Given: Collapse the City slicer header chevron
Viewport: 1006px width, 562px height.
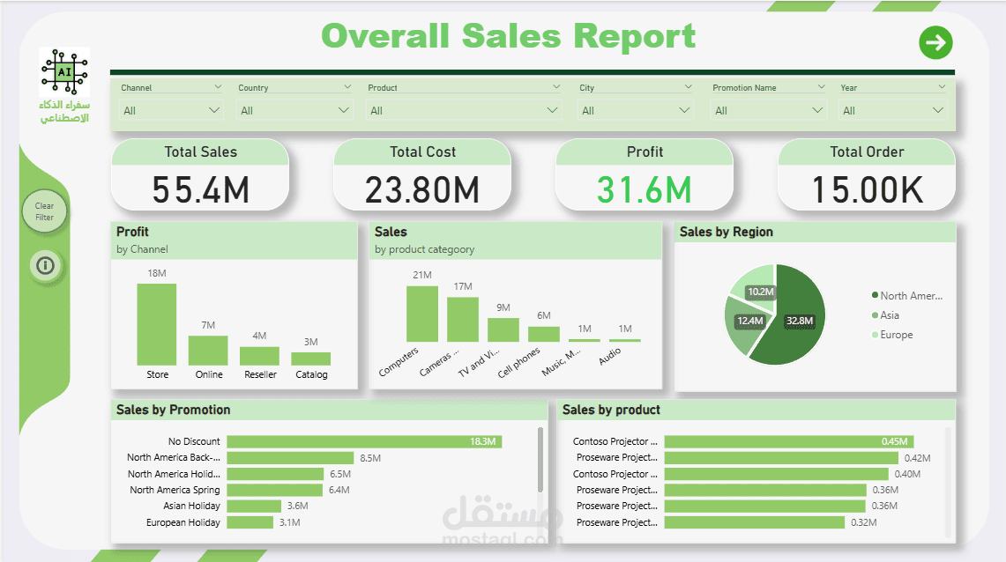Looking at the screenshot, I should (x=688, y=86).
